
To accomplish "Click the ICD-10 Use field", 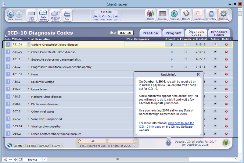I will click(x=125, y=33).
